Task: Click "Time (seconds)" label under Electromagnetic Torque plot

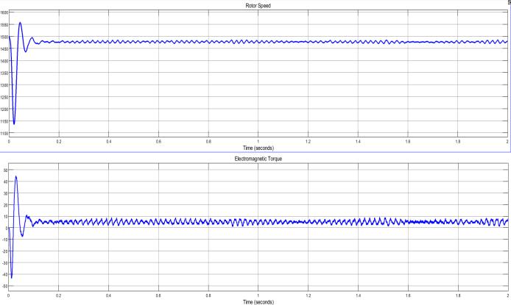Action: pyautogui.click(x=258, y=302)
